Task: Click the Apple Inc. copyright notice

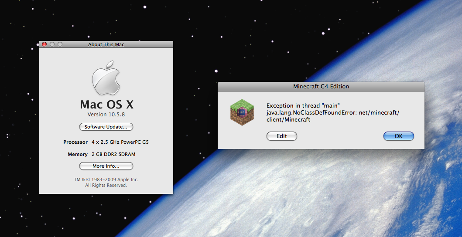Action: click(106, 182)
